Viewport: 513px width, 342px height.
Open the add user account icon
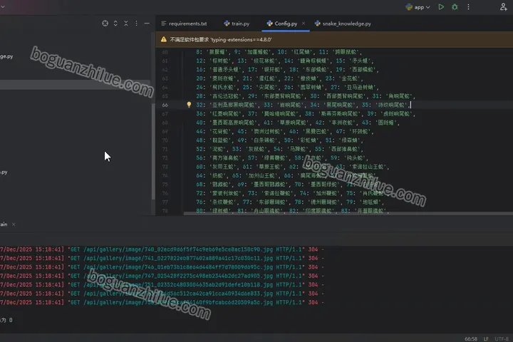pos(503,7)
